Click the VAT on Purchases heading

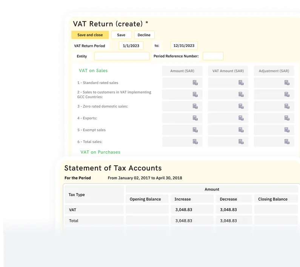click(100, 152)
